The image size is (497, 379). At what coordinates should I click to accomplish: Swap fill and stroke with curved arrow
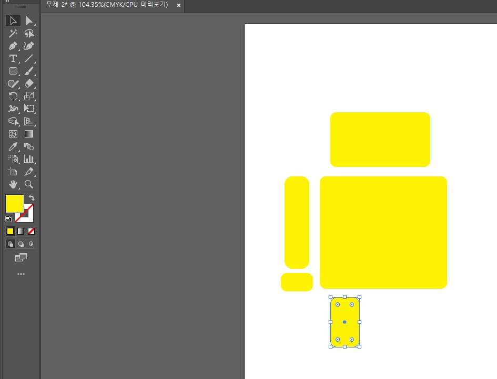(32, 198)
